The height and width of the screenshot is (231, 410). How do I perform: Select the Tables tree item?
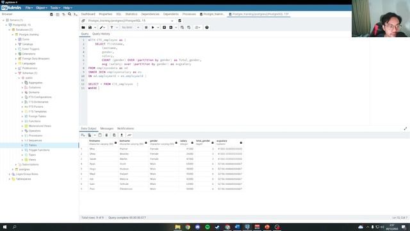[x=33, y=146]
